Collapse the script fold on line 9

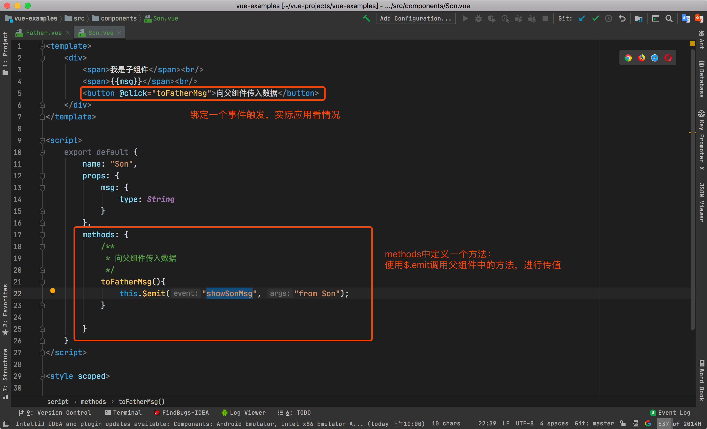(x=42, y=140)
